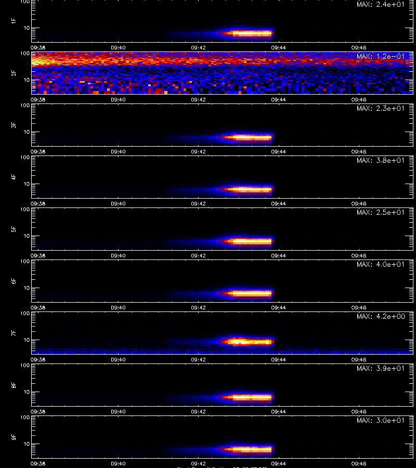Screen dimensions: 416x468
Task: Click the 6F panel axis label
Action: click(14, 281)
